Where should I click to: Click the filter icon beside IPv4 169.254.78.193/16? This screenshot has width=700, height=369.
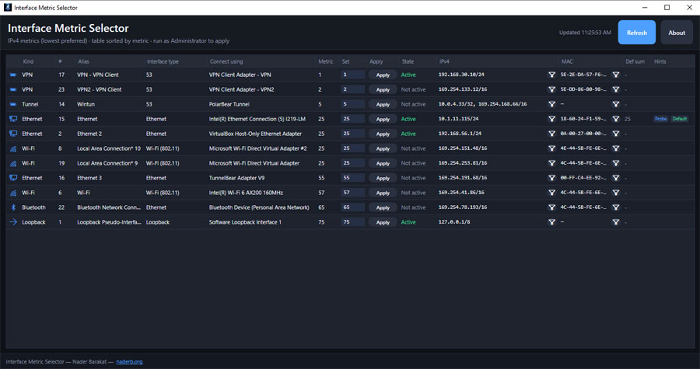coord(551,207)
